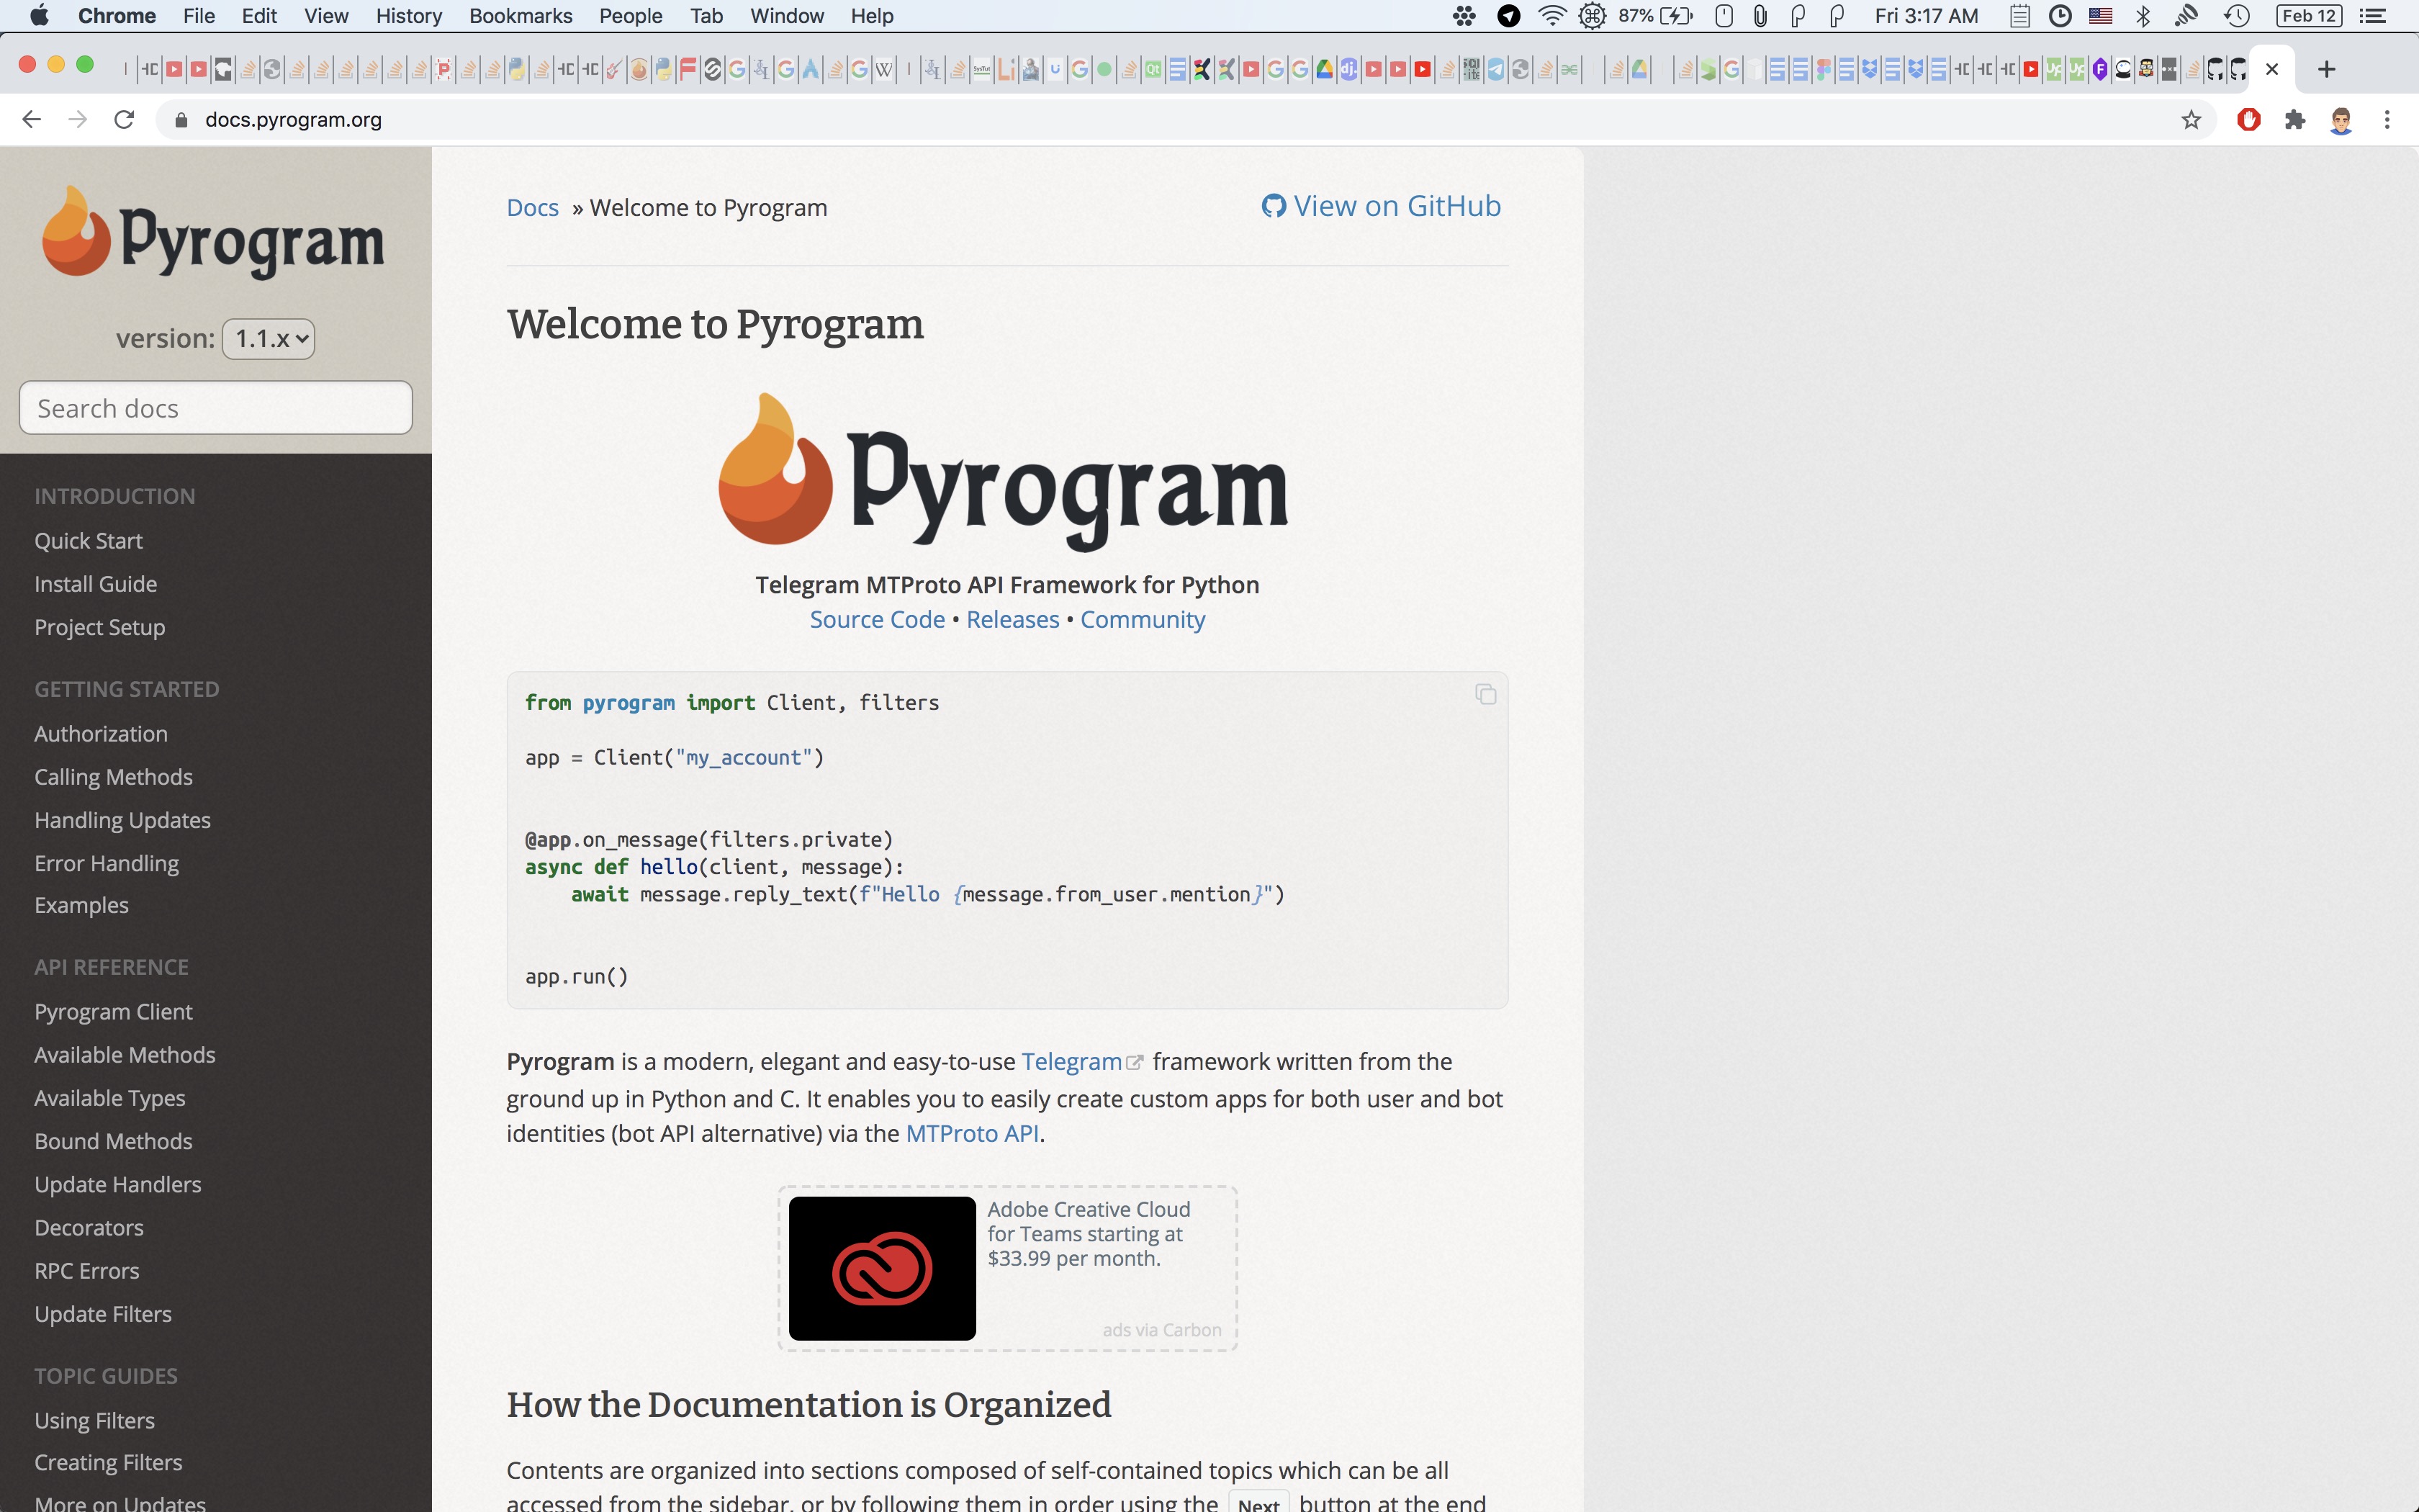Click View on GitHub link
This screenshot has width=2419, height=1512.
pyautogui.click(x=1382, y=206)
